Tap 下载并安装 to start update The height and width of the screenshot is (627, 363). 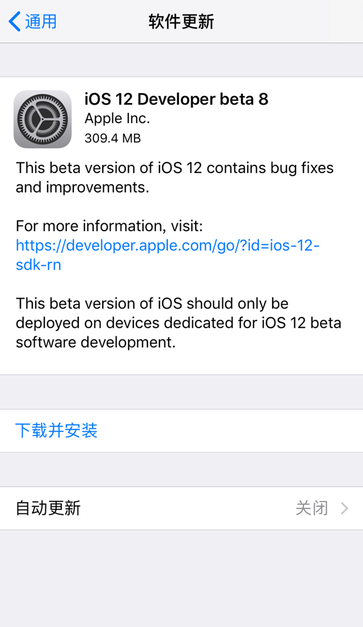[56, 430]
